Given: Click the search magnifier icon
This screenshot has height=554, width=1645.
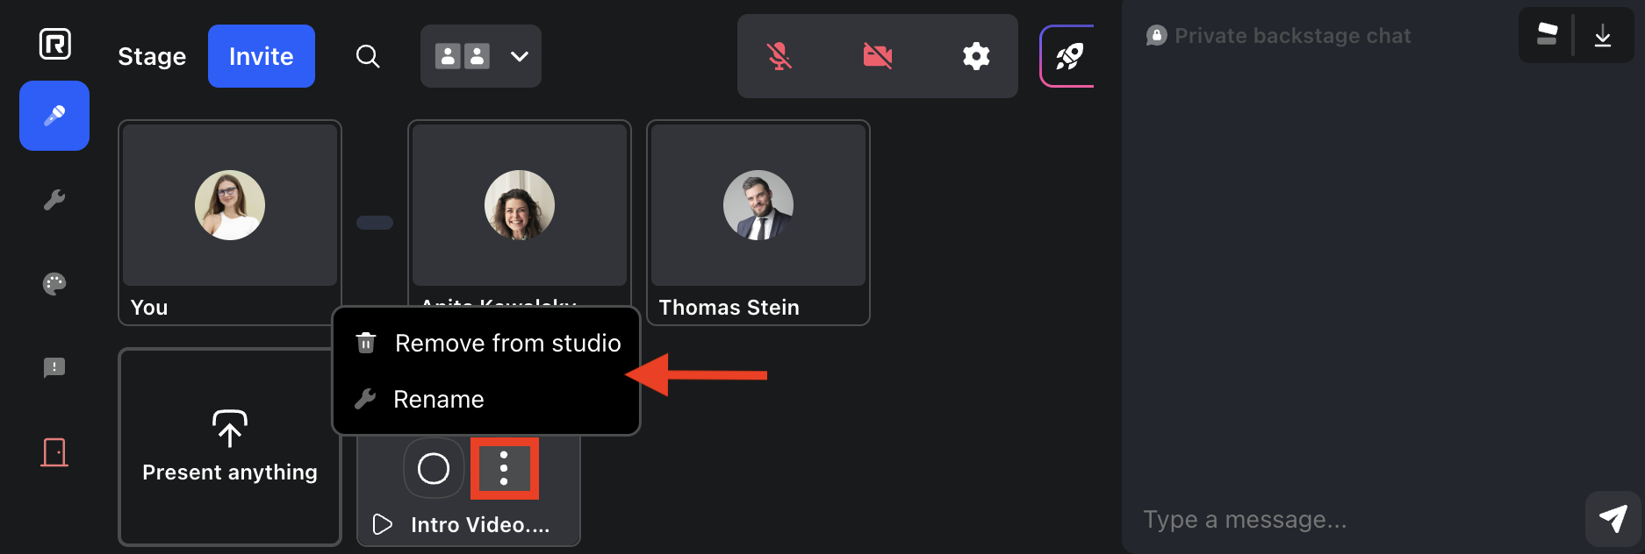Looking at the screenshot, I should pos(368,57).
